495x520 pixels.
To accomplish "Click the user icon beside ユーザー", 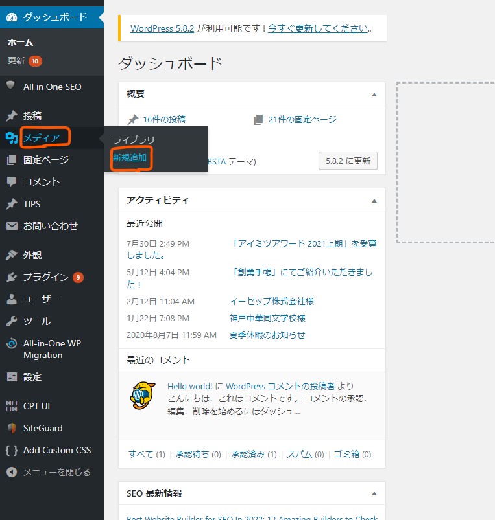I will click(12, 299).
